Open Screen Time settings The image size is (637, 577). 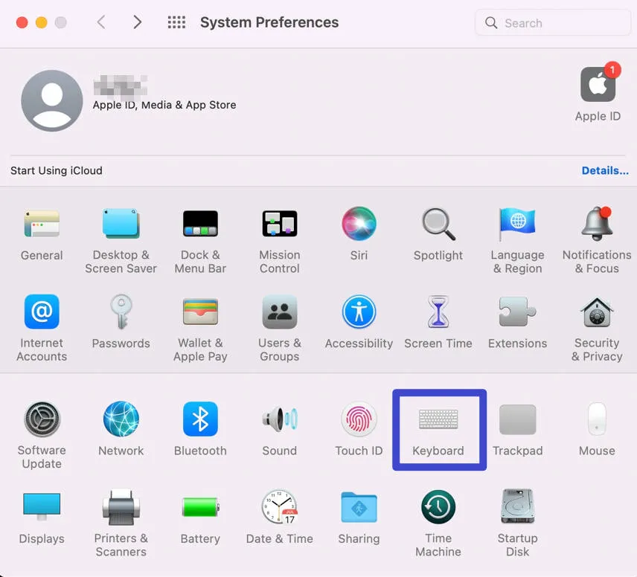point(438,322)
